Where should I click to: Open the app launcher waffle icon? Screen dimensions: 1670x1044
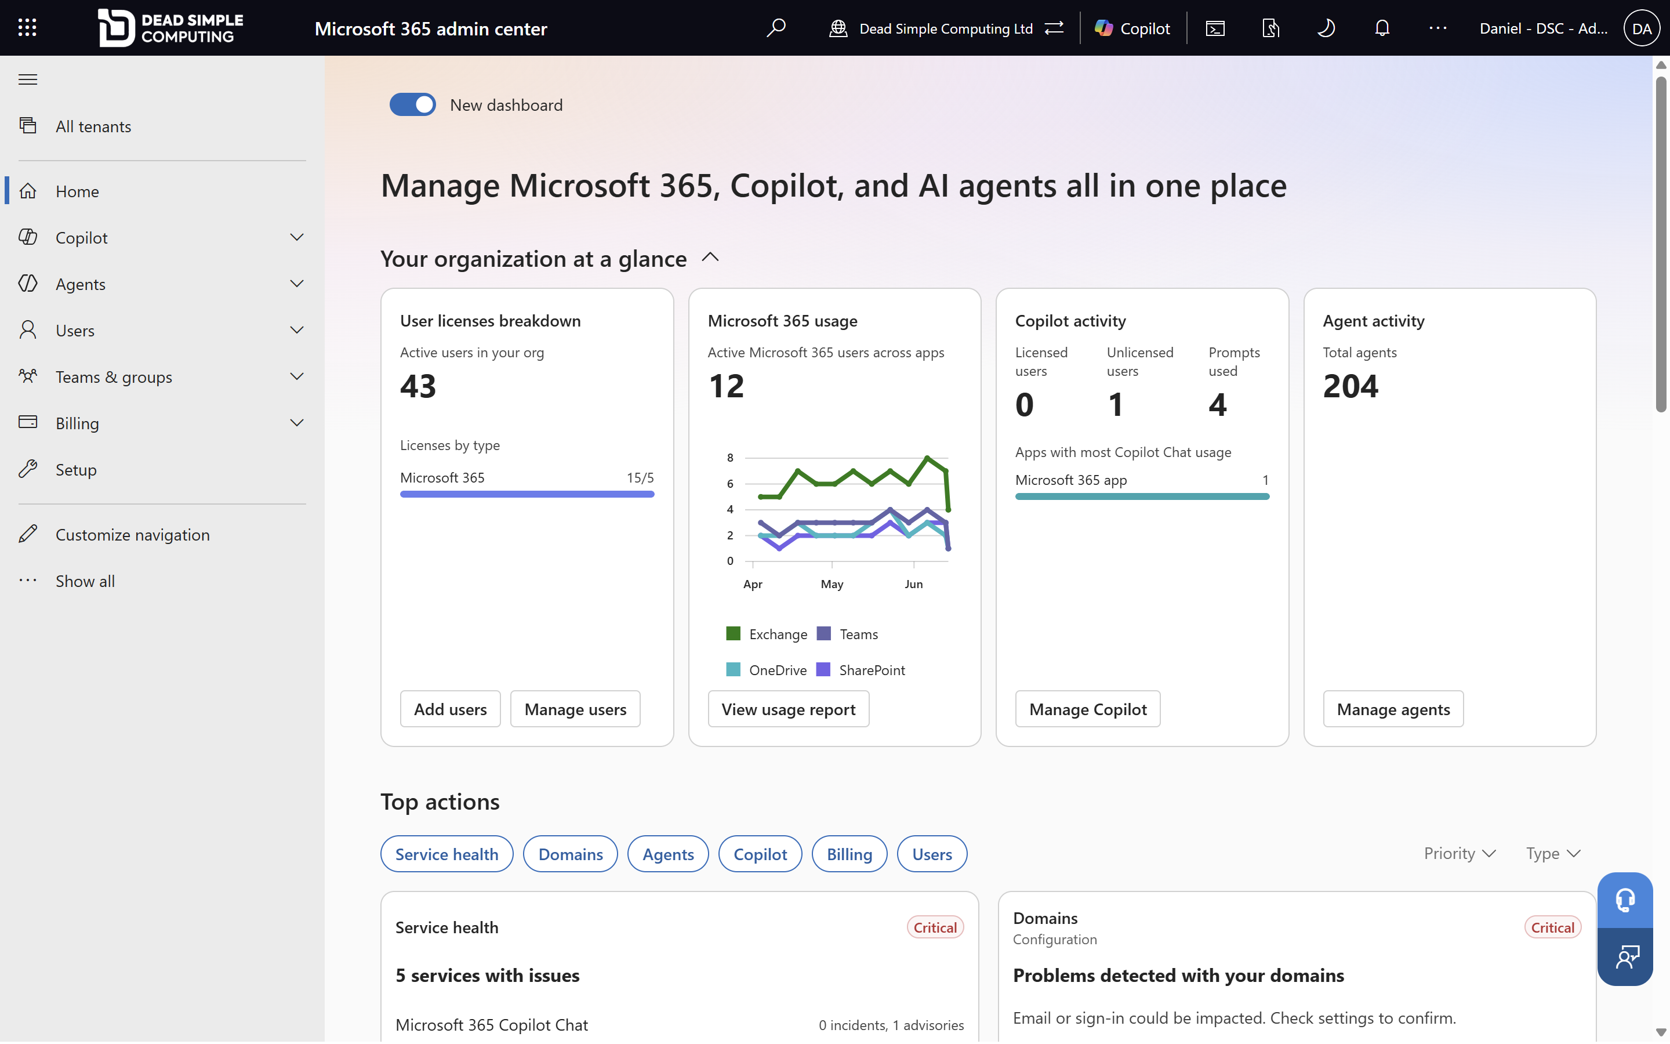(x=27, y=28)
